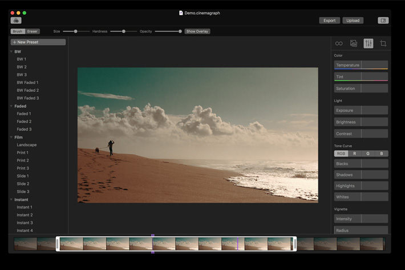This screenshot has height=270, width=405.
Task: Add a New Preset
Action: point(38,42)
